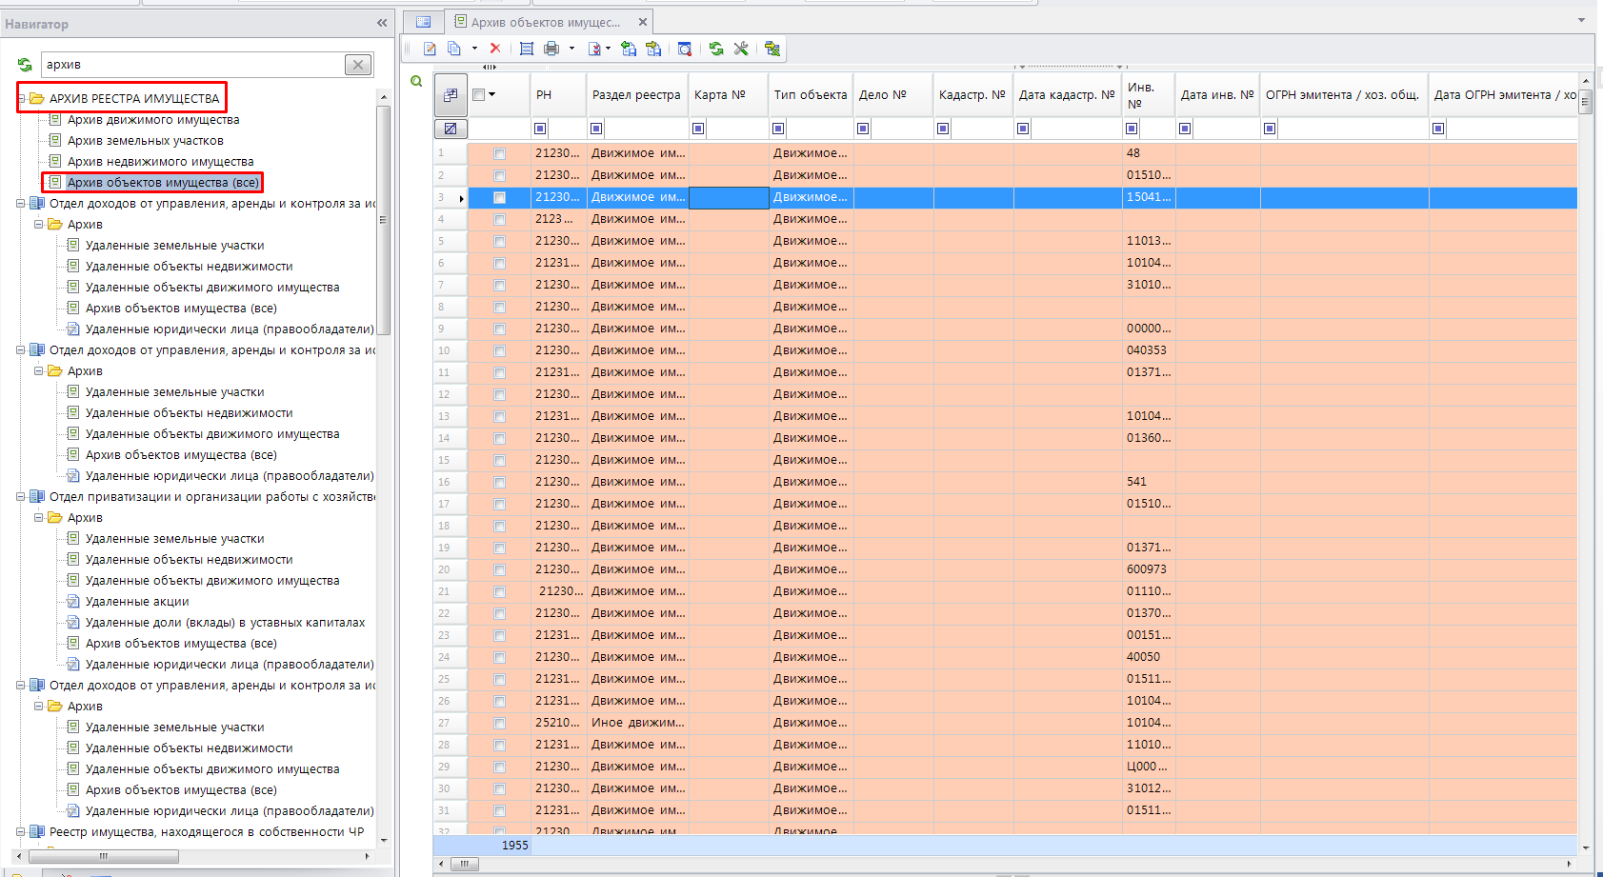Viewport: 1603px width, 877px height.
Task: Click the import with green arrow icon
Action: point(629,49)
